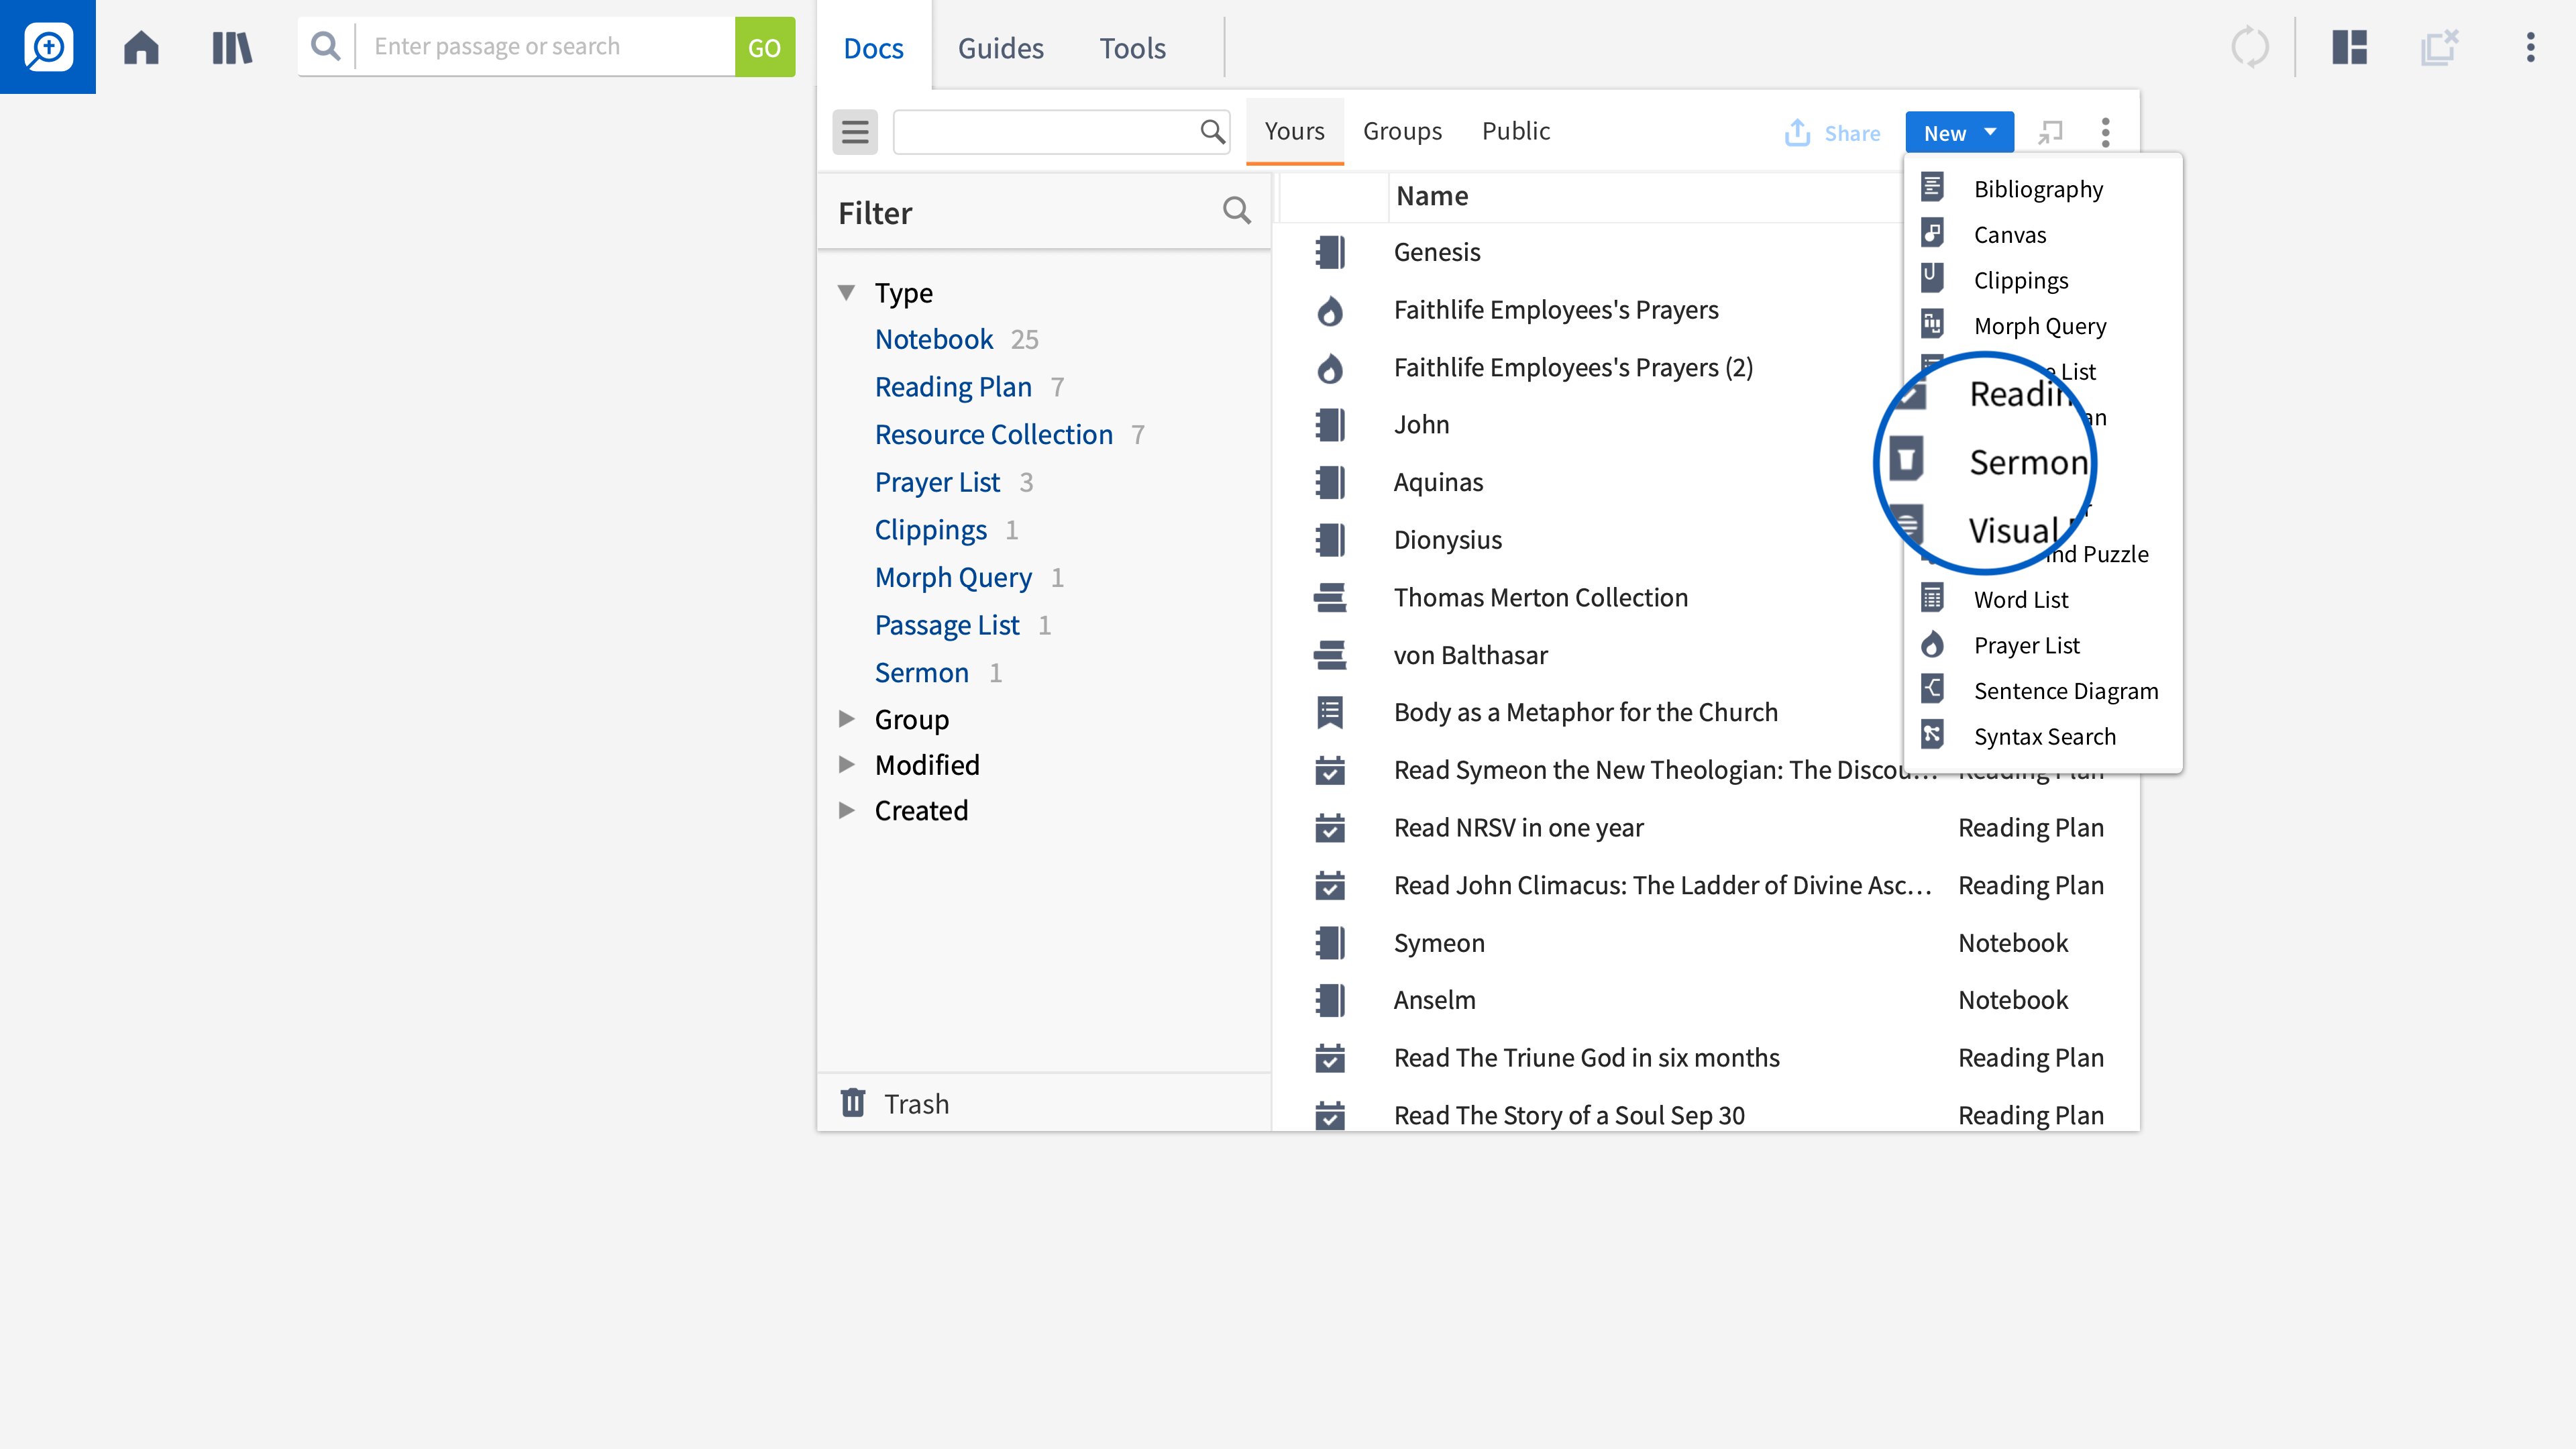Click the close all panels icon

click(2439, 47)
